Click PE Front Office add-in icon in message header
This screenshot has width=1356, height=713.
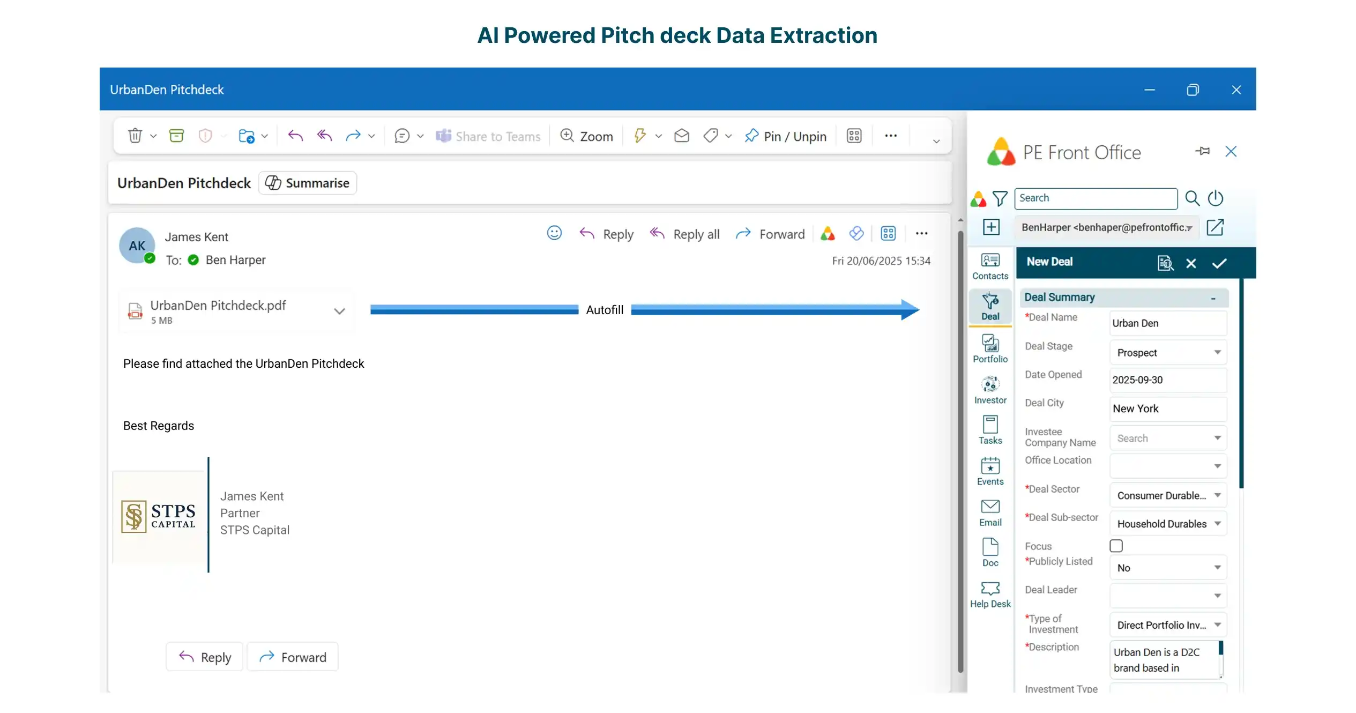tap(828, 233)
